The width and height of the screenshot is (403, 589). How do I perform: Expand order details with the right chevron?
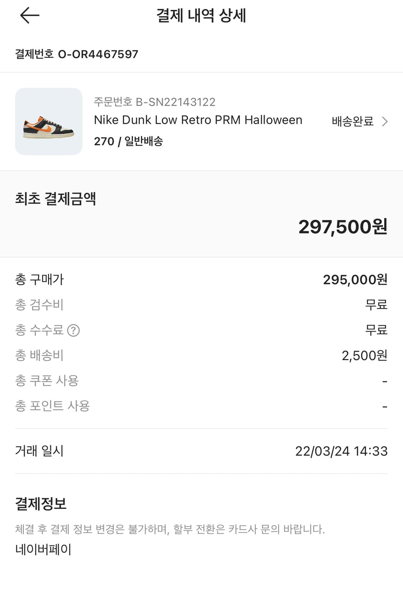point(385,122)
